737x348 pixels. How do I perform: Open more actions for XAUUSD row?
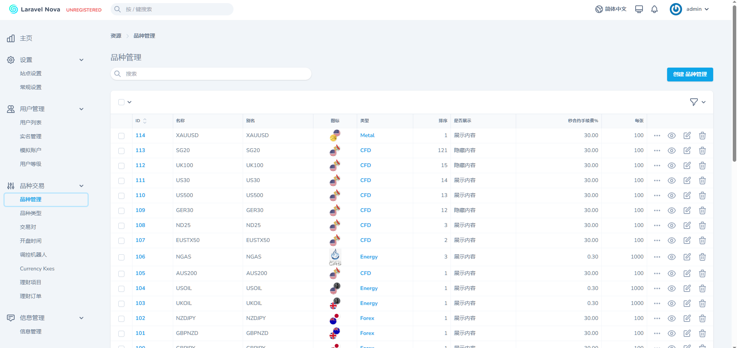(657, 136)
